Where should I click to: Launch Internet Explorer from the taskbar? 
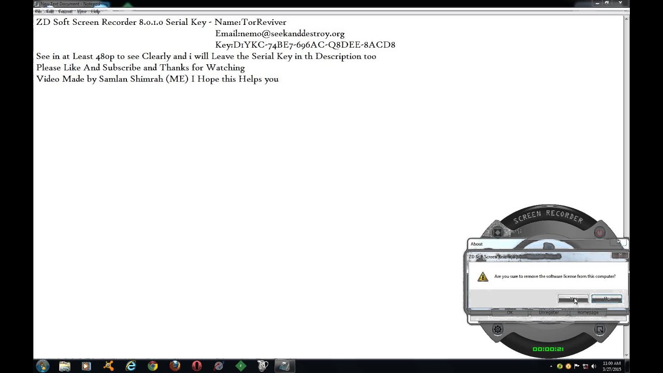pos(131,366)
